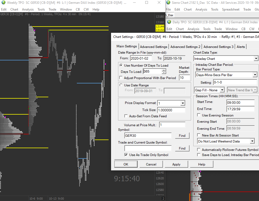Click the Weekly TPO window globe icon
Screen dimensions: 259x201
pyautogui.click(x=3, y=2)
